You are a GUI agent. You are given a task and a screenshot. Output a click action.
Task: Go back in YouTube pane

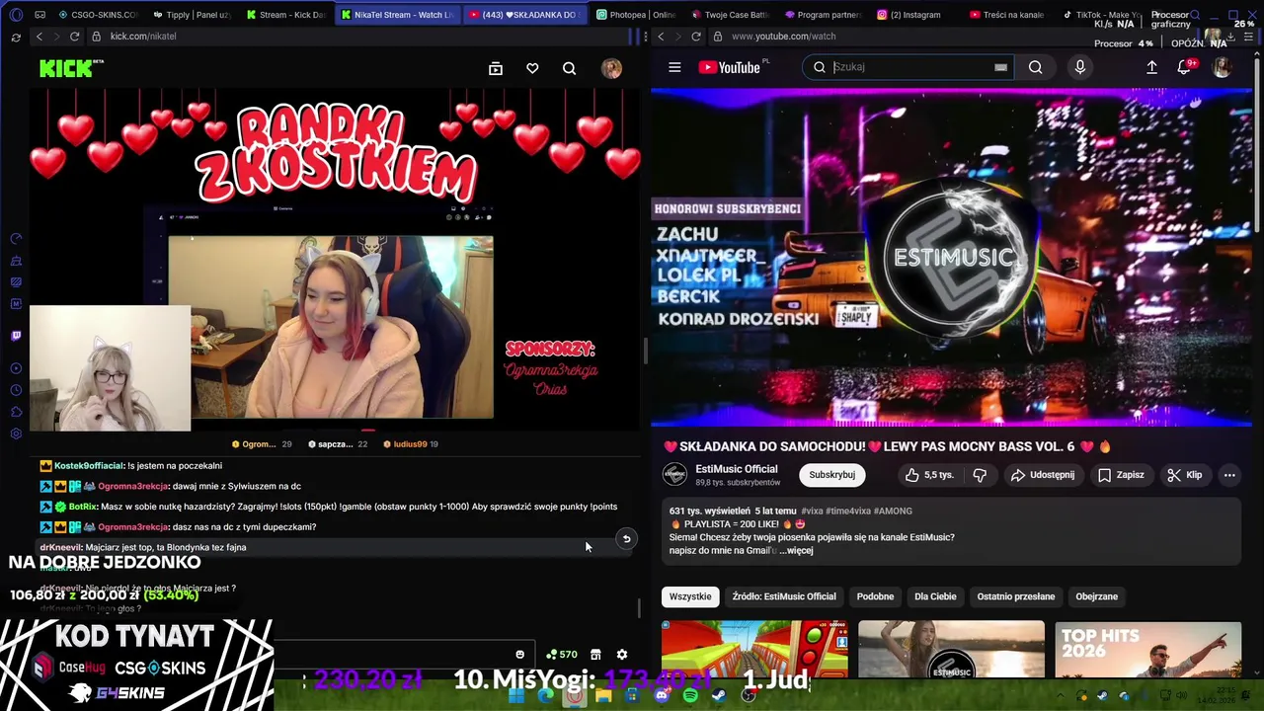(x=661, y=36)
